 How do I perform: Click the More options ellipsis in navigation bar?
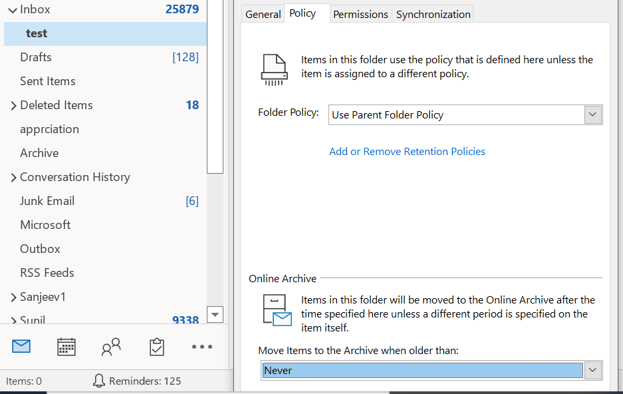pyautogui.click(x=201, y=346)
